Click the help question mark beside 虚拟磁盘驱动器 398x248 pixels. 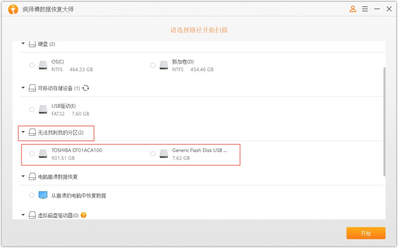click(x=84, y=215)
